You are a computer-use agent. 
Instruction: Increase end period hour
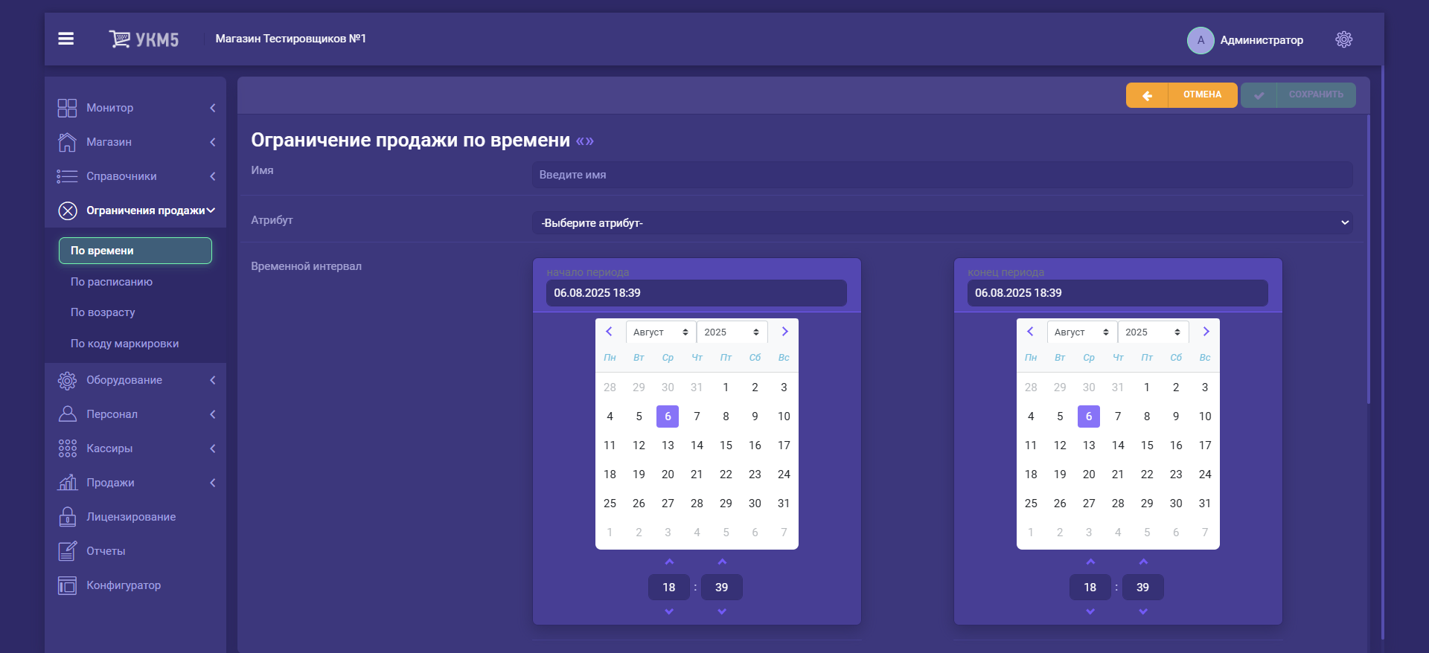(x=1090, y=562)
